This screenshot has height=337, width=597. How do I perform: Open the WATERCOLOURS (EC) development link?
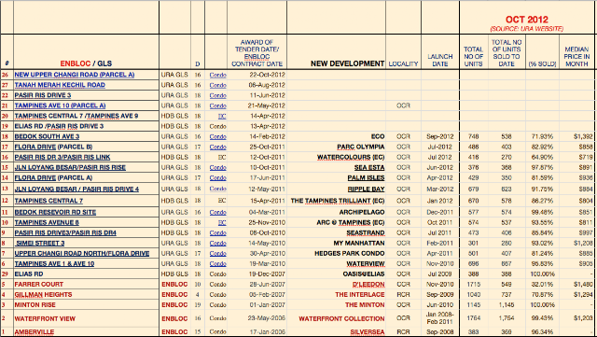pos(351,157)
